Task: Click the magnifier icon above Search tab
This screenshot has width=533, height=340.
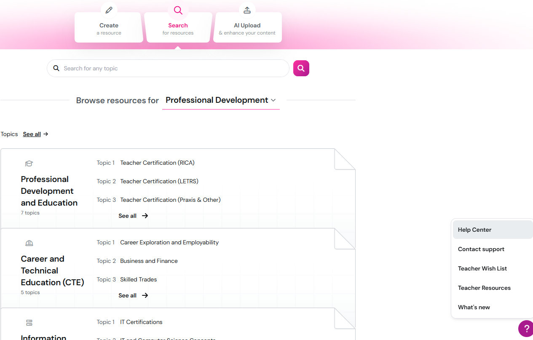Action: click(x=178, y=10)
